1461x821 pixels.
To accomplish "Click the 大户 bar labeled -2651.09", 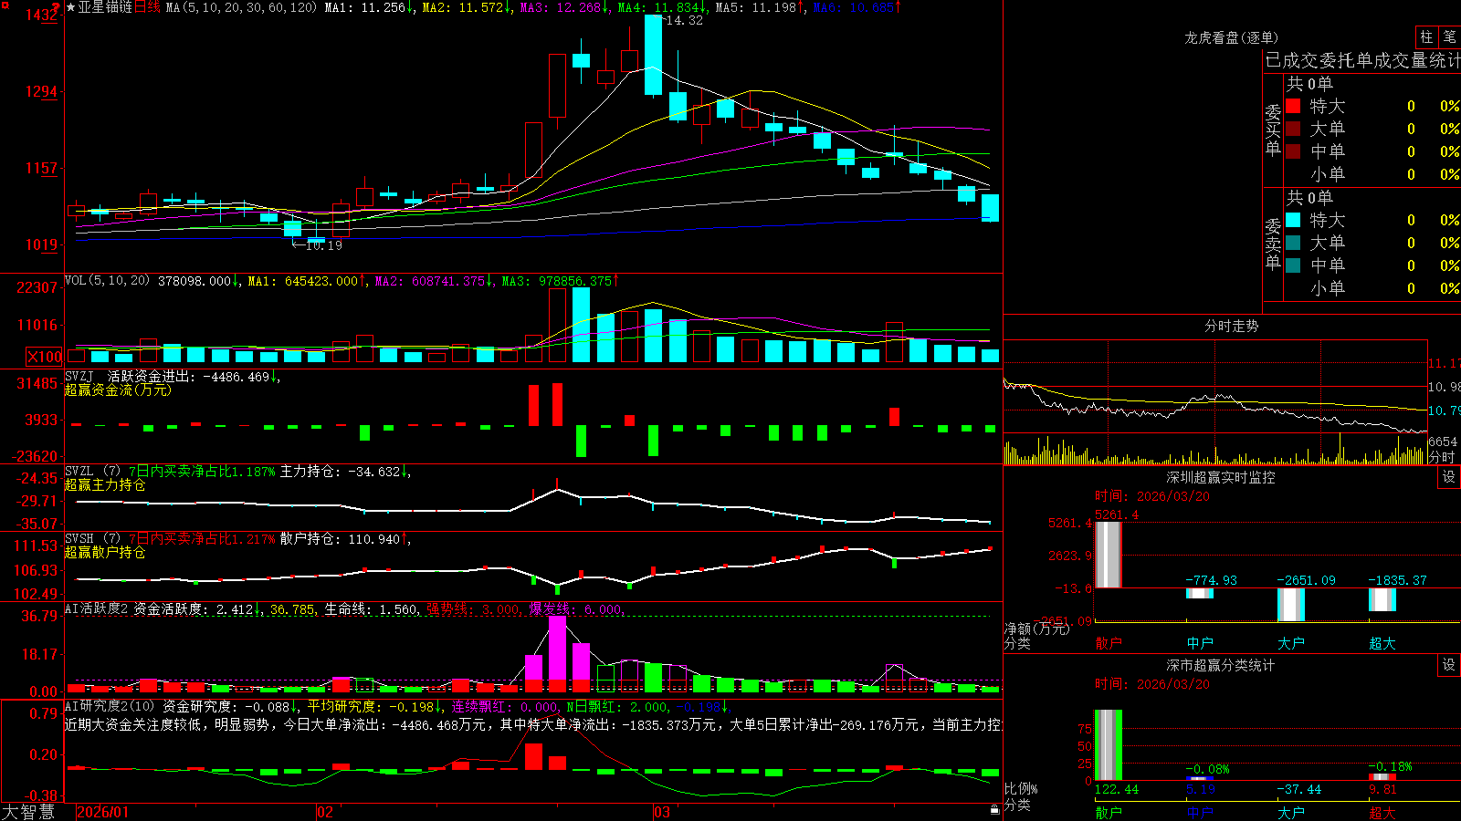I will tap(1290, 605).
